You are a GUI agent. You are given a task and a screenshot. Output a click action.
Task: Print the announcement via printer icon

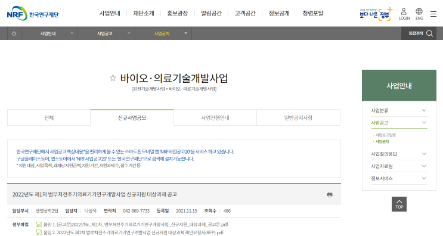click(x=330, y=194)
